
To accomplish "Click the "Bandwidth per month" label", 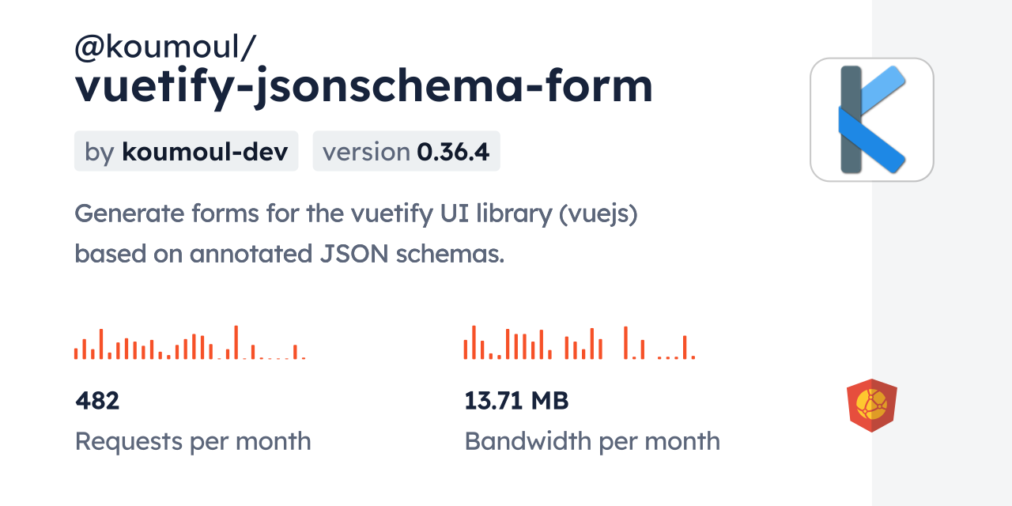I will pyautogui.click(x=592, y=441).
